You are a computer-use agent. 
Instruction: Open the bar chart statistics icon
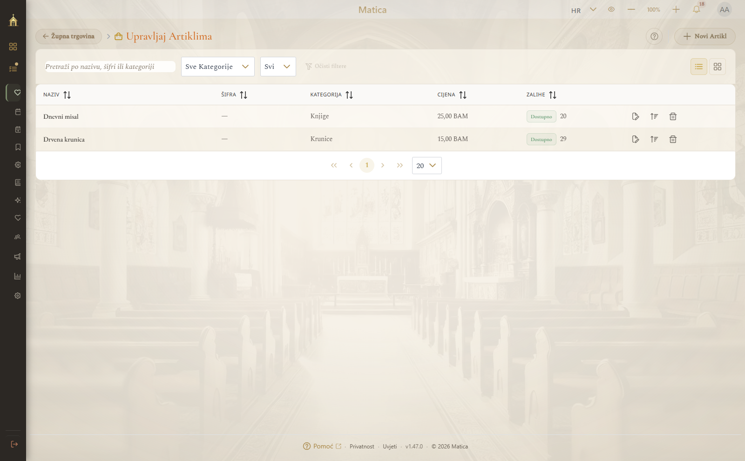(x=18, y=276)
